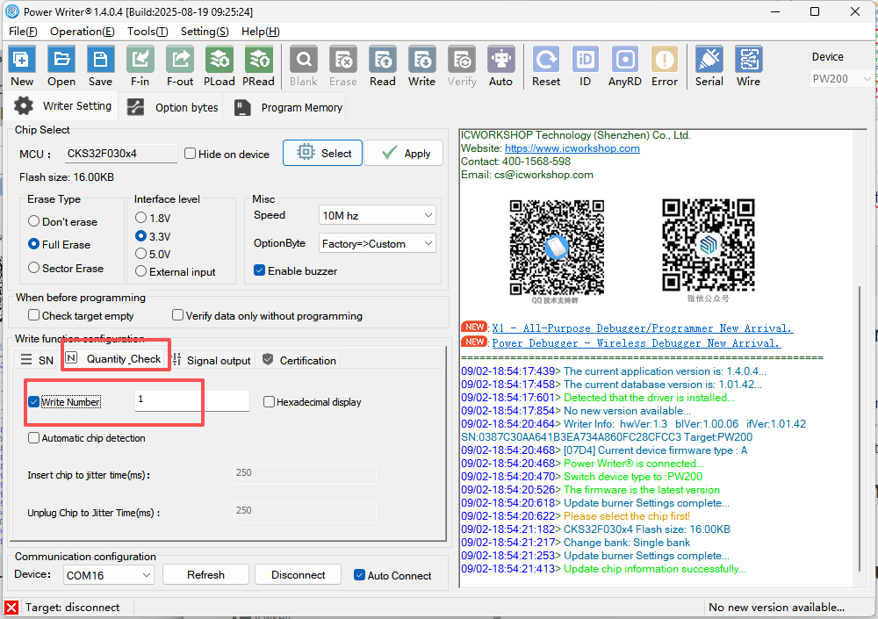
Task: Toggle Hide on device checkbox
Action: point(191,154)
